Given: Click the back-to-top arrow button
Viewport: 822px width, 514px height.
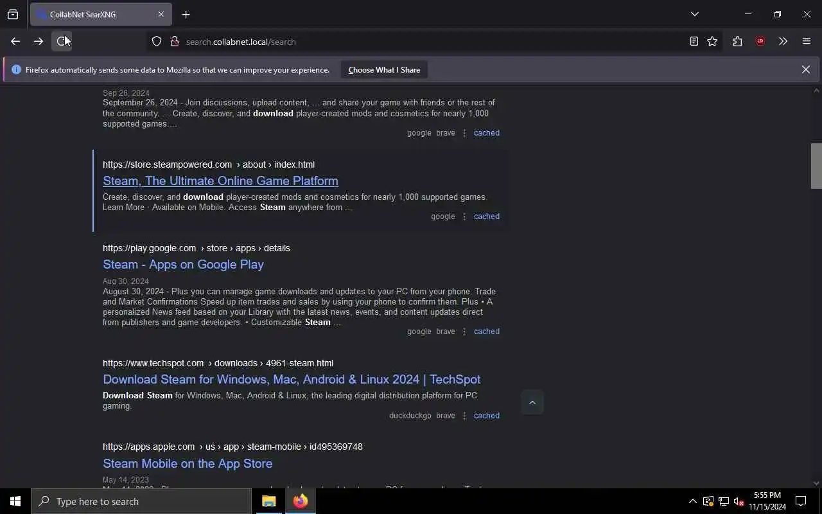Looking at the screenshot, I should point(532,403).
